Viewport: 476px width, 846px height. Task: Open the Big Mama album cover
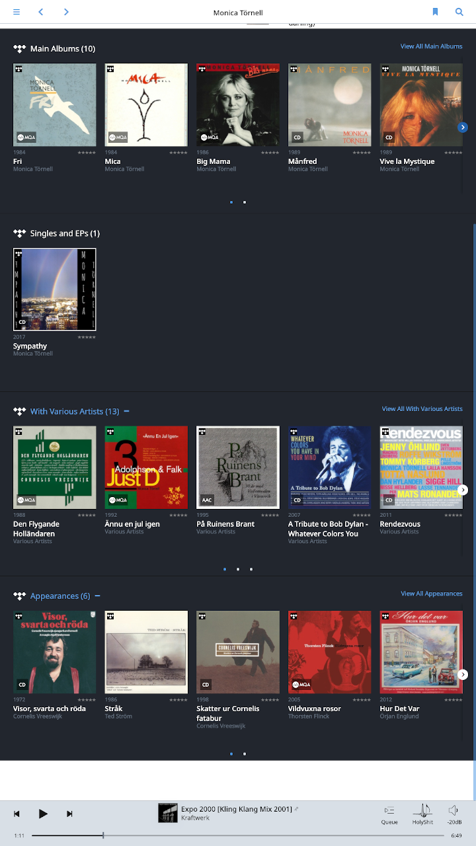click(237, 104)
